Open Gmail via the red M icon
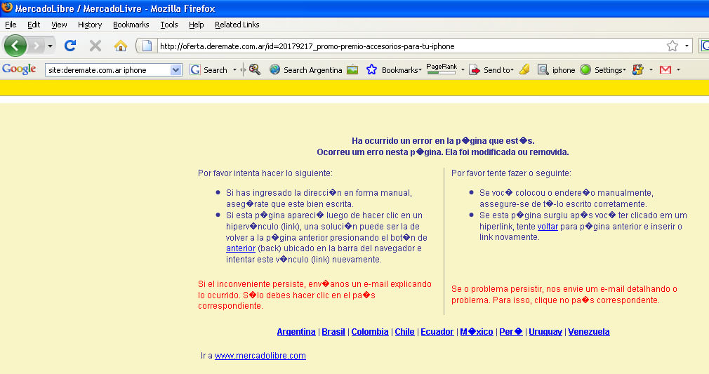 click(x=665, y=69)
